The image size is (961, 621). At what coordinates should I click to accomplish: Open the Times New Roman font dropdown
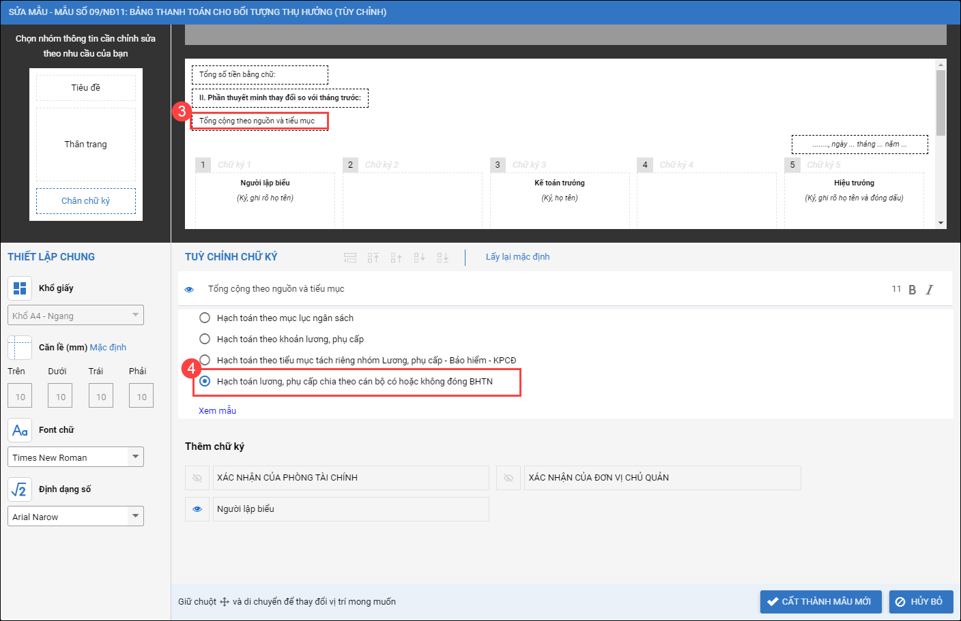tap(135, 457)
